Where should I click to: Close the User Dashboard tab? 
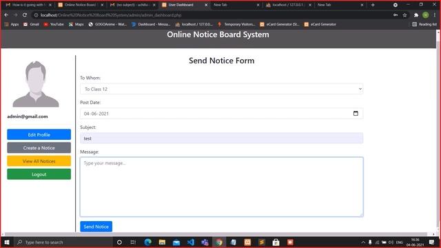[206, 5]
